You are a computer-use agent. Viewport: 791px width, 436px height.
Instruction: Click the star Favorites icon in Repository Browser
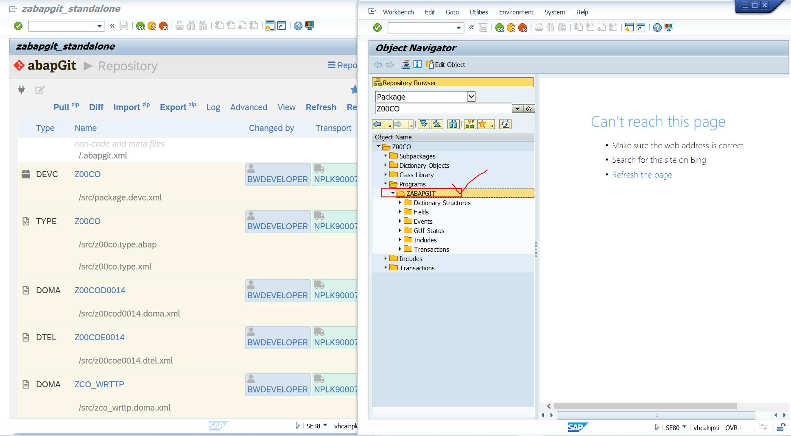pyautogui.click(x=482, y=124)
